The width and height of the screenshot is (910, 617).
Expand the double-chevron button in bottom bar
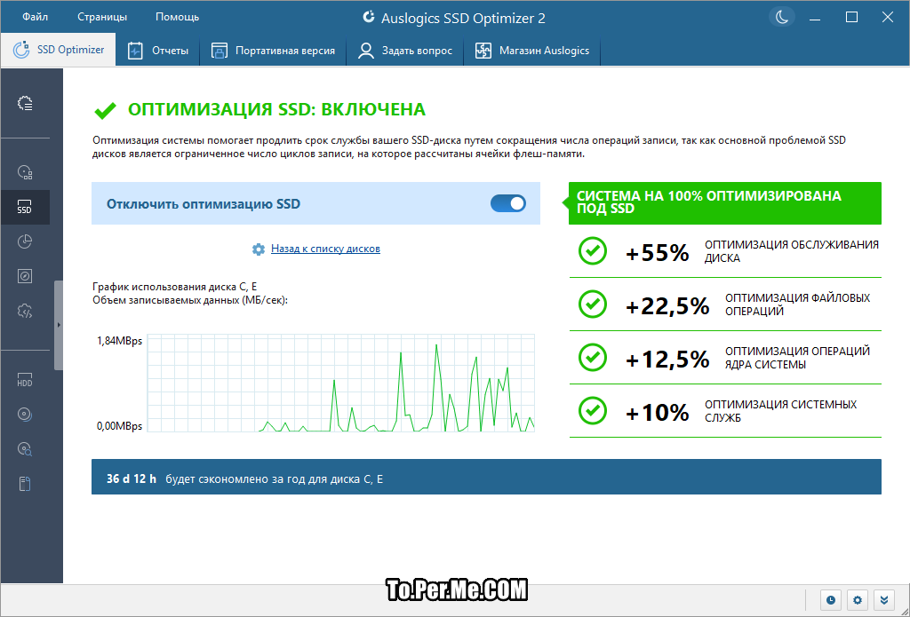(884, 600)
